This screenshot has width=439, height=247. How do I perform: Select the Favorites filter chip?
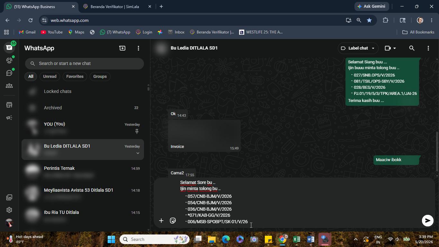tap(75, 77)
